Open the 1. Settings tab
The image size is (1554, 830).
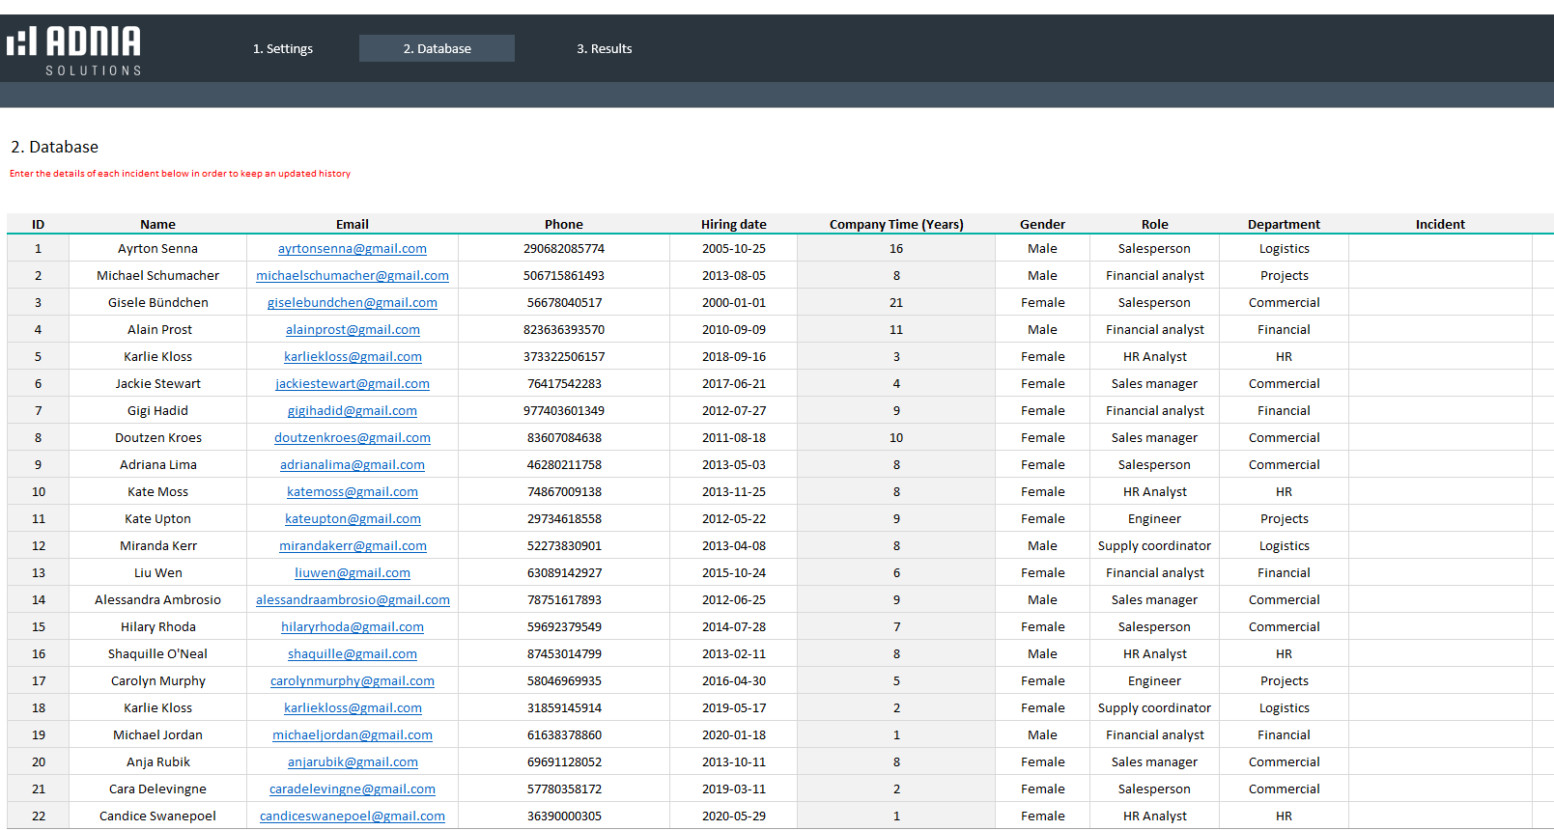tap(283, 49)
